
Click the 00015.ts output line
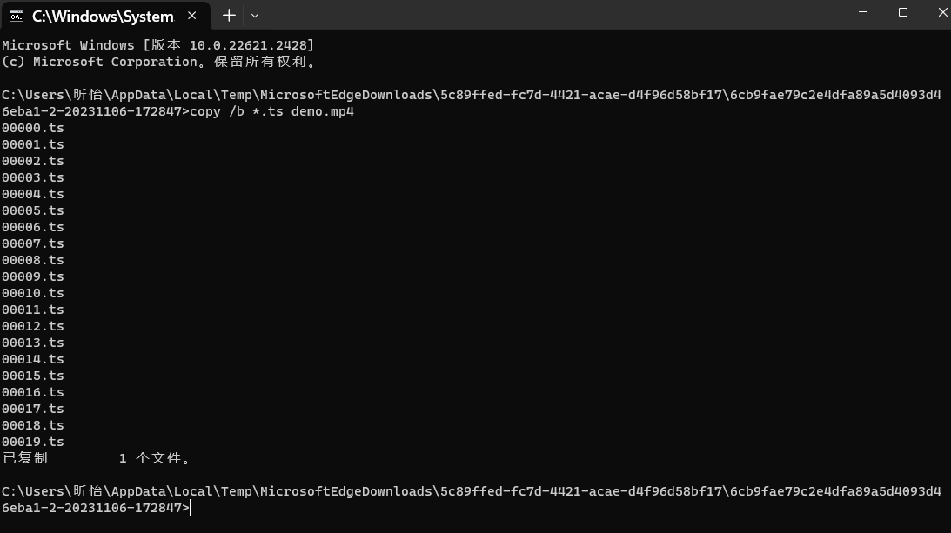pyautogui.click(x=33, y=376)
